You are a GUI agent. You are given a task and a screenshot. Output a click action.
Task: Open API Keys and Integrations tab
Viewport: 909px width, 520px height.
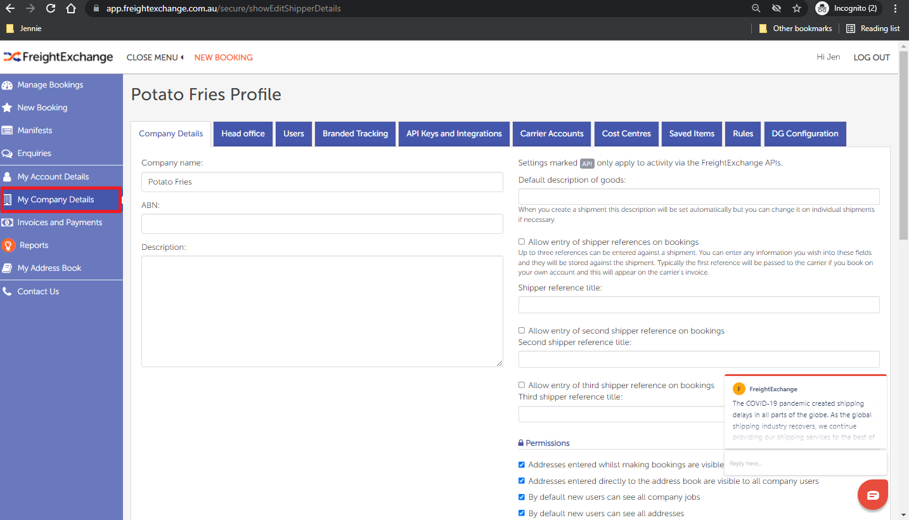point(454,134)
